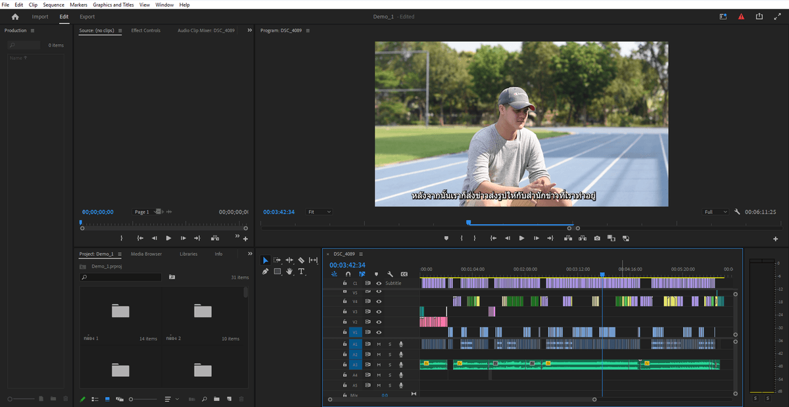Open the Sequence menu

click(53, 5)
